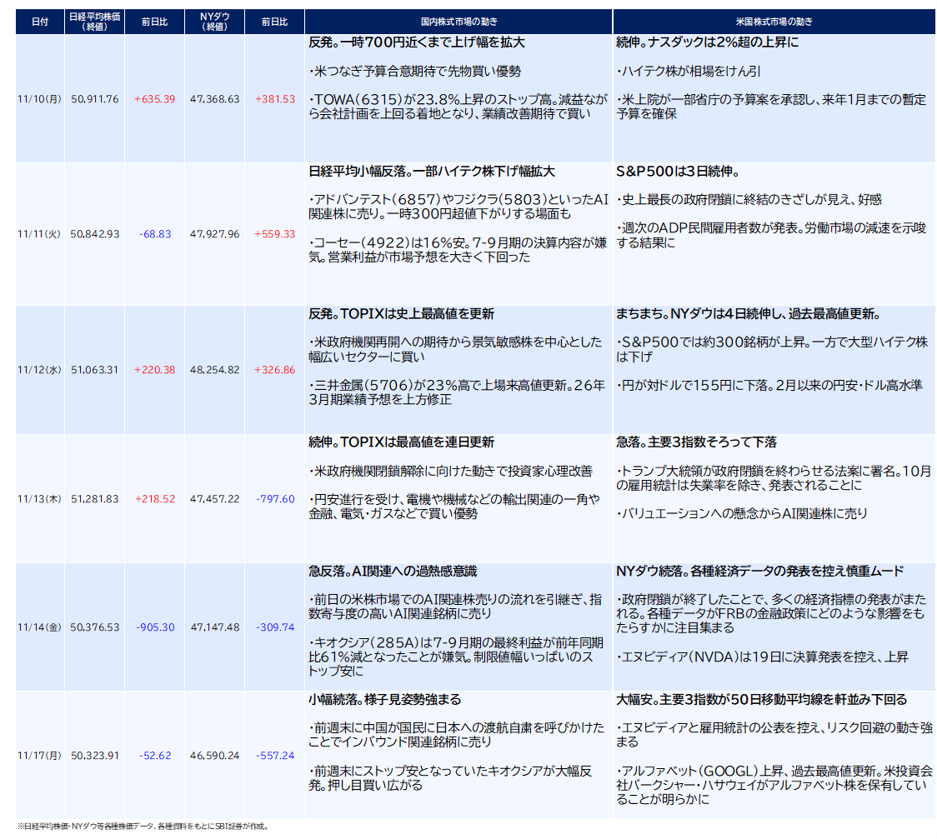Select the -68.83 change value
Viewport: 937px width, 839px height.
click(154, 234)
